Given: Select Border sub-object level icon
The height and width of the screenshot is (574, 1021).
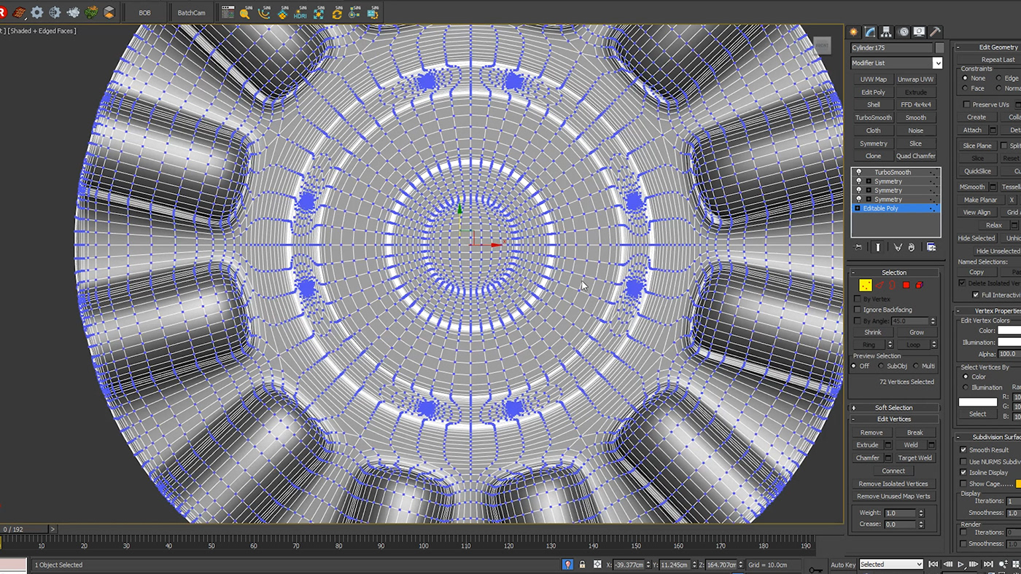Looking at the screenshot, I should click(x=893, y=286).
